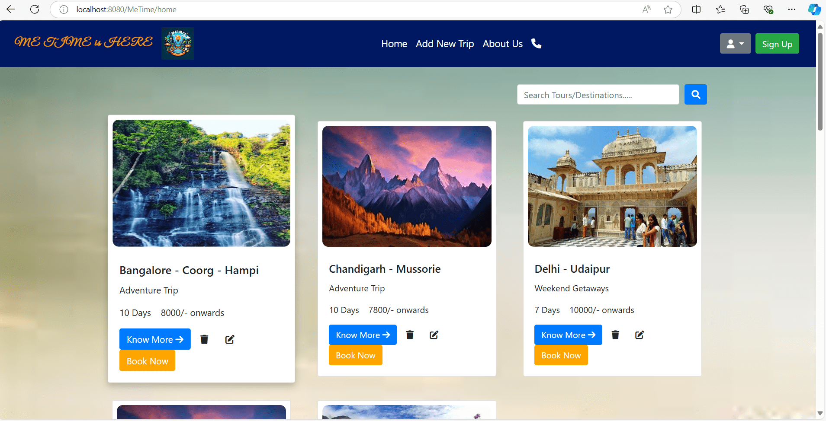
Task: Click the edit pencil icon on Bangalore - Coorg - Hampi
Action: (229, 339)
